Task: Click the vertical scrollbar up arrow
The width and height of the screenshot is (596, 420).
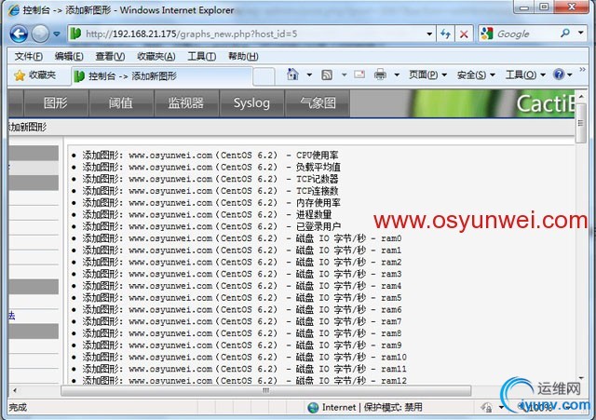Action: 581,97
